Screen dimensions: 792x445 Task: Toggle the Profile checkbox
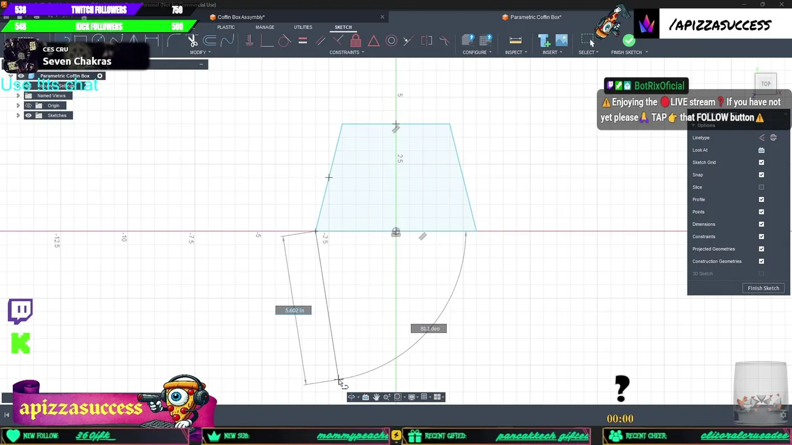[761, 200]
